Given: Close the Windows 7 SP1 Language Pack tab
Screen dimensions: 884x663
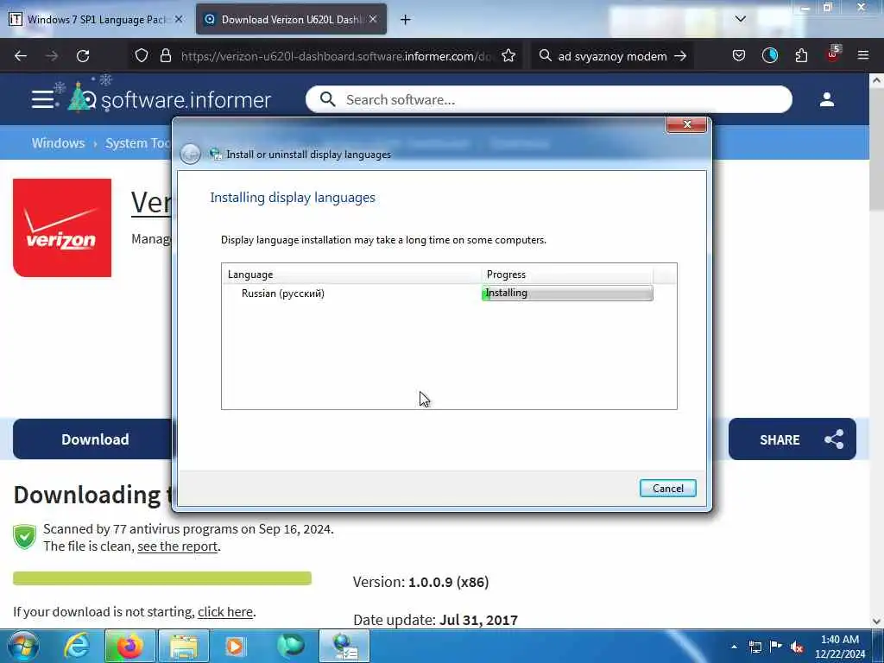Looking at the screenshot, I should click(179, 19).
